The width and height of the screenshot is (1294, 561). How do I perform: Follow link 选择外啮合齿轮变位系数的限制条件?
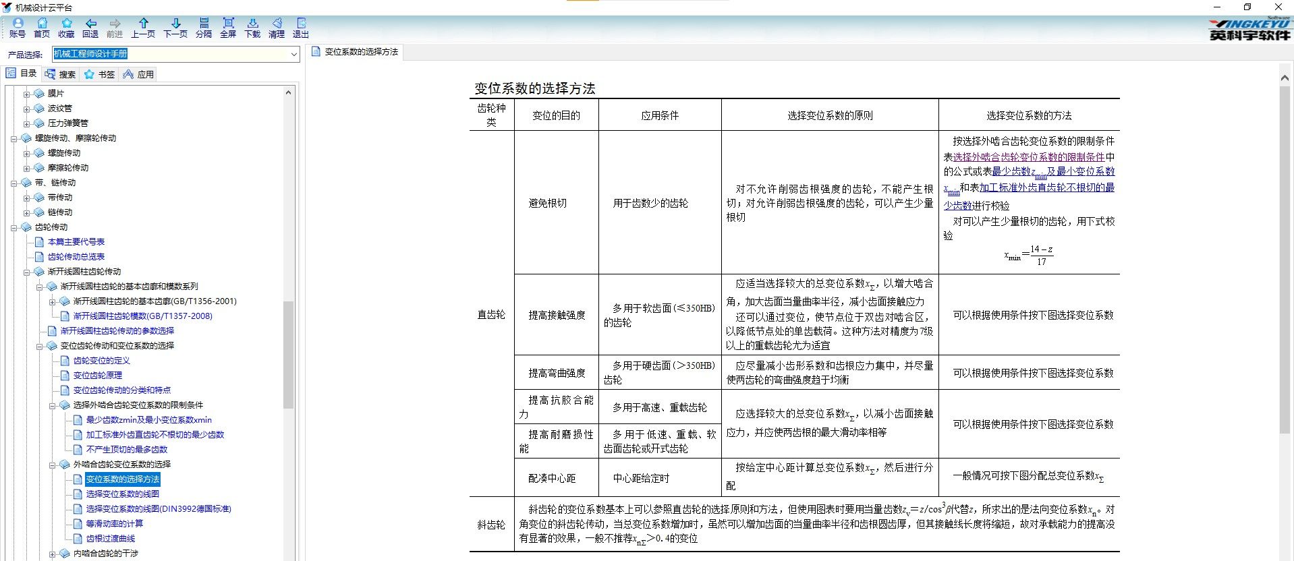coord(1029,156)
